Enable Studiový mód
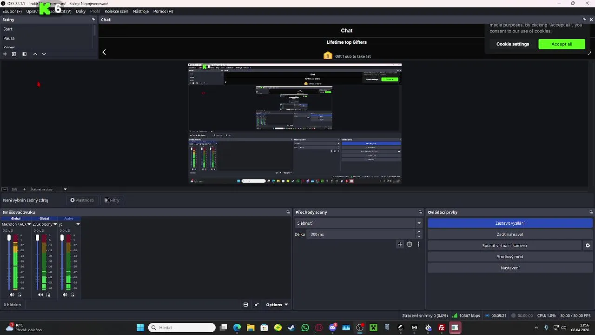This screenshot has height=335, width=595. point(510,257)
